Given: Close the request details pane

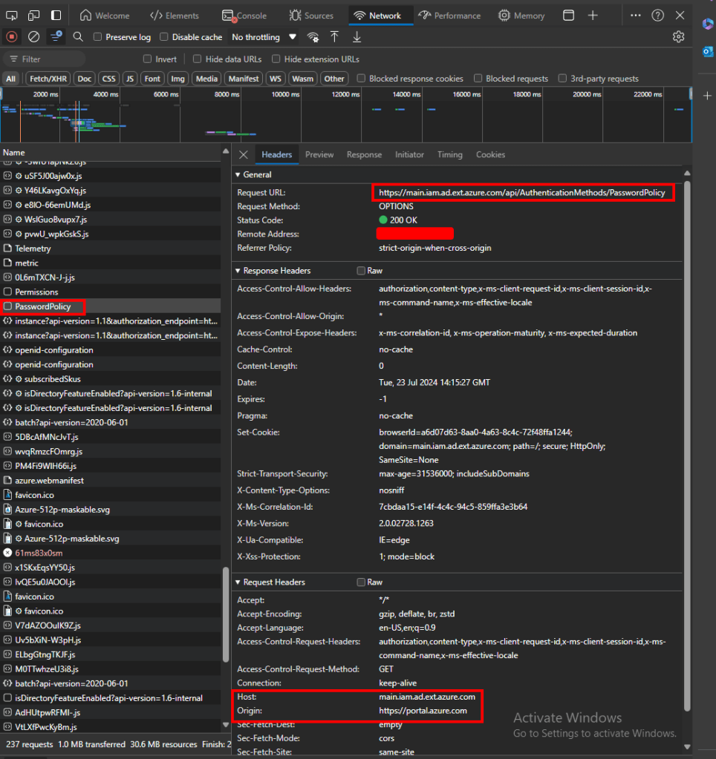Looking at the screenshot, I should [244, 155].
